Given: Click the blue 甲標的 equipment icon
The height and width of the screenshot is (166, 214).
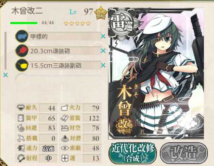Looking at the screenshot, I should 22,36.
